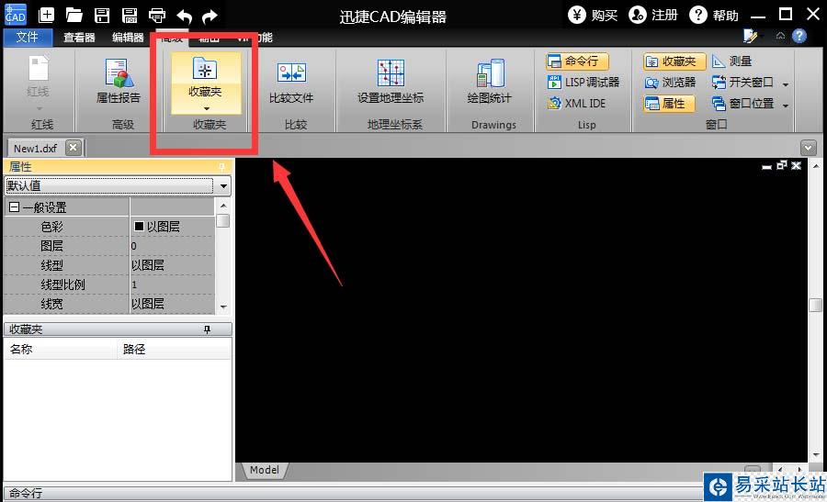Expand the 窗口位置 dropdown arrow
This screenshot has width=827, height=502.
786,106
